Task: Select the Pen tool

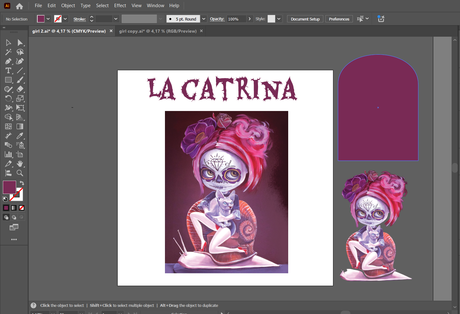Action: pyautogui.click(x=8, y=61)
